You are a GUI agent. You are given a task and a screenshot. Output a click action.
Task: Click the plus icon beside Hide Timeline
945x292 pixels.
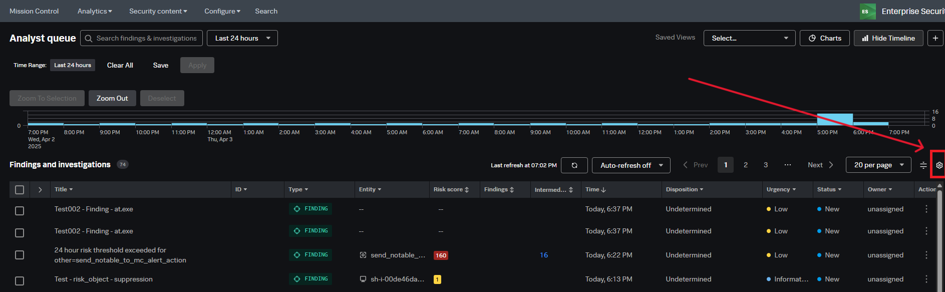click(935, 38)
